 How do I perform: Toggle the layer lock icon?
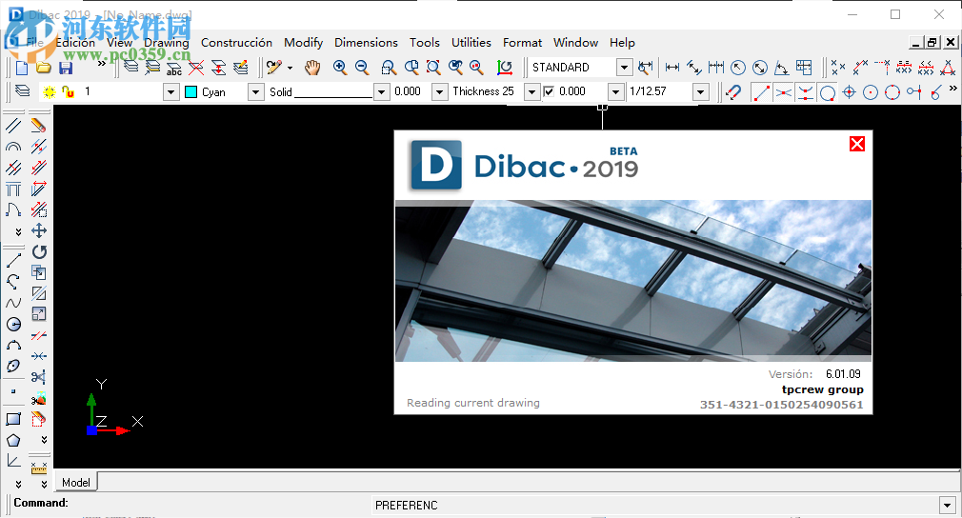(x=68, y=92)
